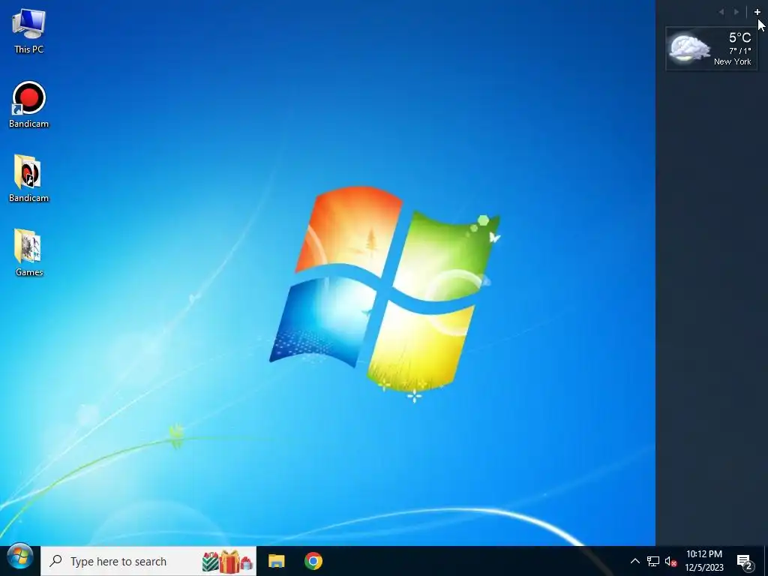The image size is (768, 576).
Task: Open the New York weather gadget
Action: (711, 49)
